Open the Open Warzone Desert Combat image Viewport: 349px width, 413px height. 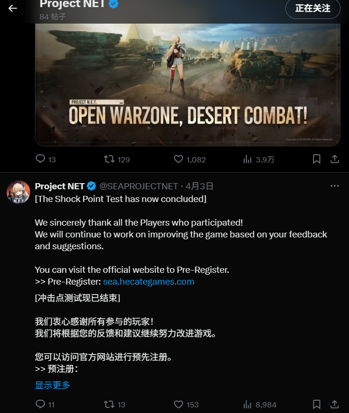tap(188, 84)
